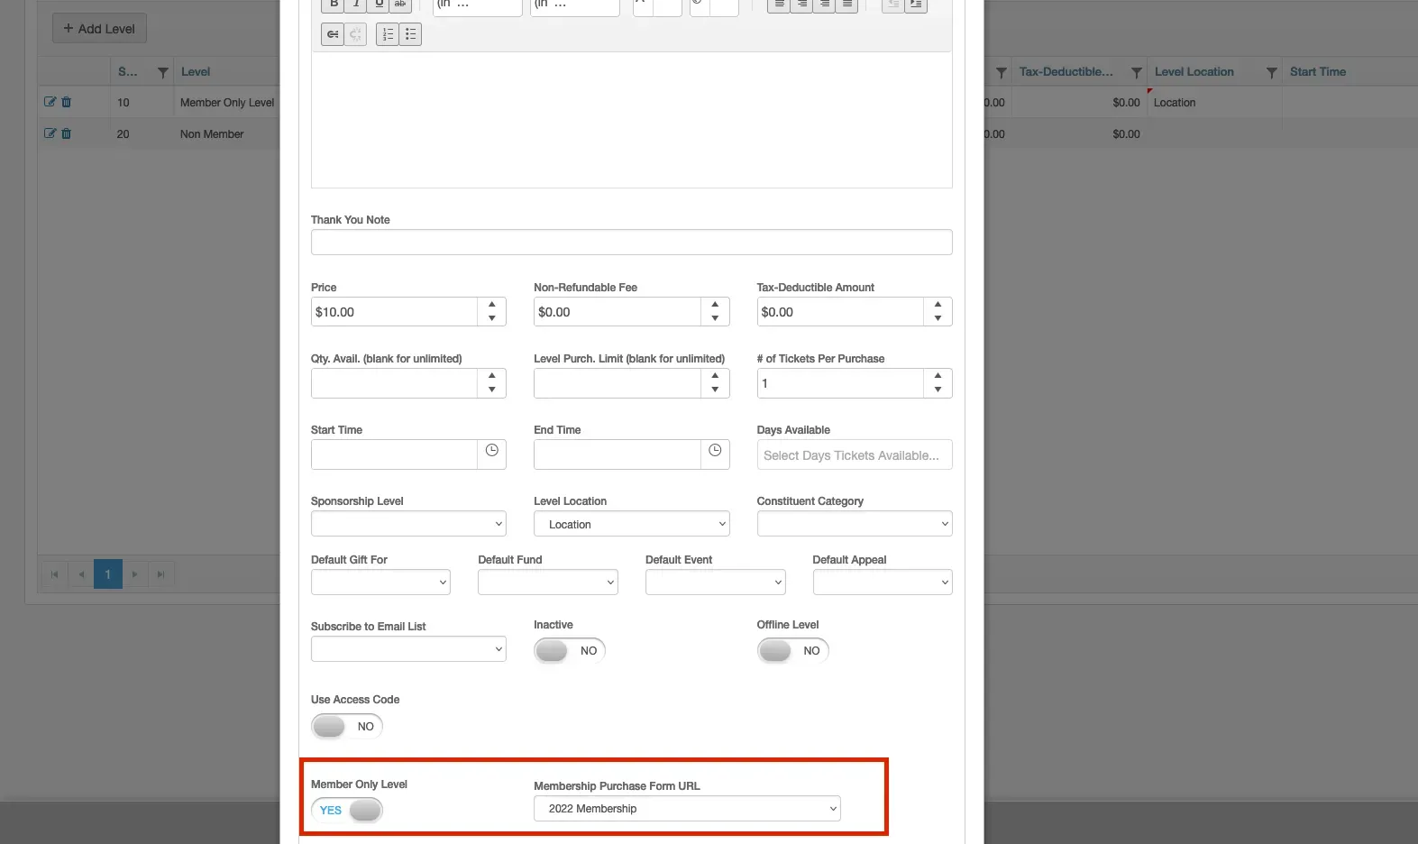Decrease Price with down arrow
Image resolution: width=1418 pixels, height=844 pixels.
[492, 318]
